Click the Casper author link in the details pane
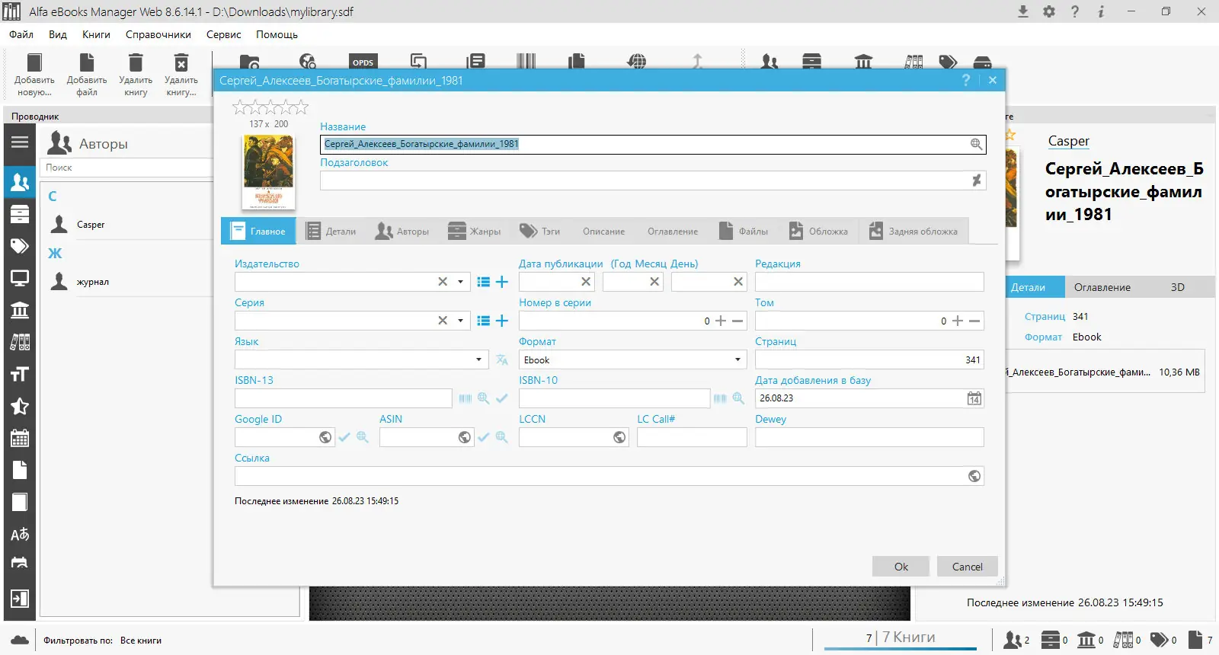The image size is (1219, 655). 1068,141
